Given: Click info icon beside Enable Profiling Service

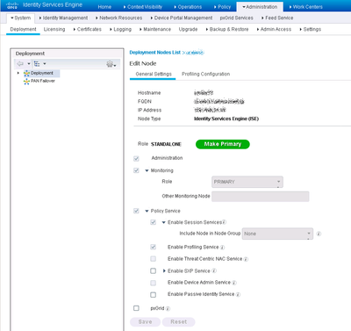Looking at the screenshot, I should coord(222,248).
